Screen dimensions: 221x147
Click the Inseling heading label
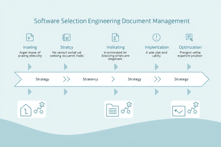30,47
